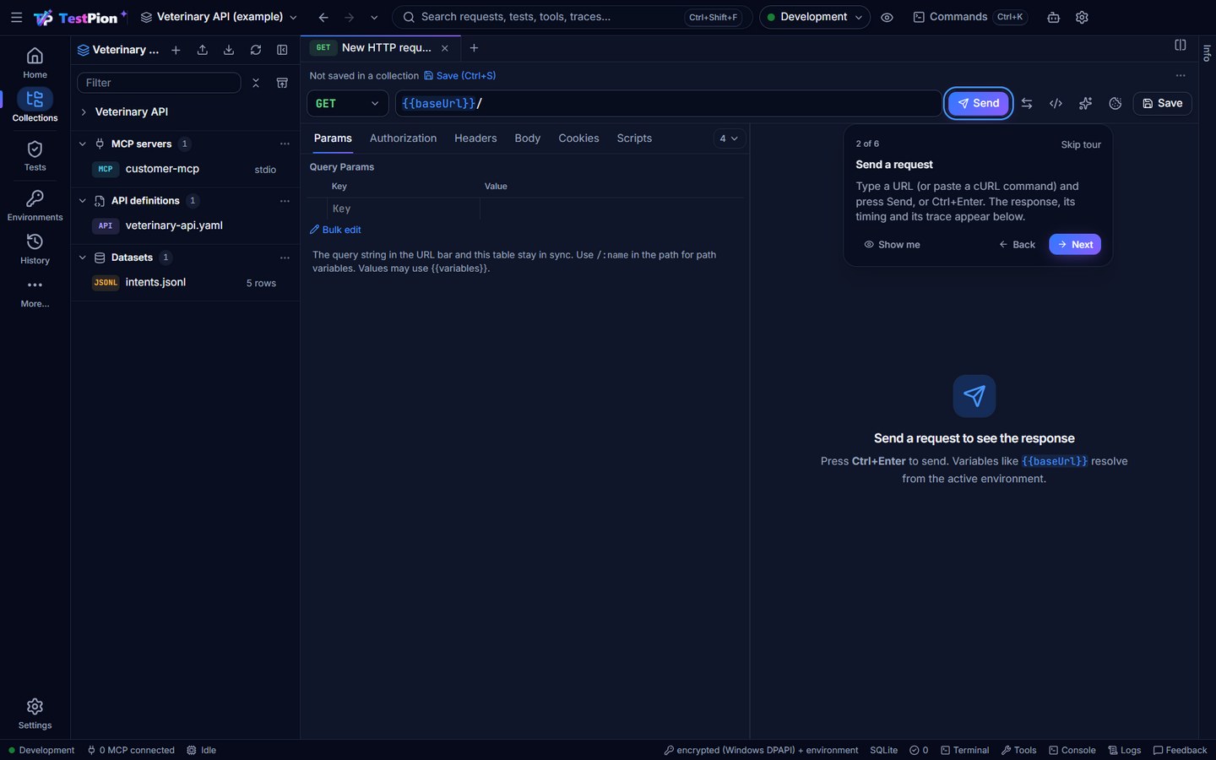This screenshot has height=760, width=1216.
Task: Click the code snippet icon
Action: point(1056,103)
